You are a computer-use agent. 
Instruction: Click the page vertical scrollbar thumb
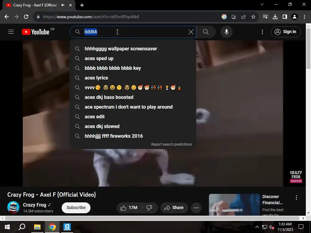pos(309,49)
